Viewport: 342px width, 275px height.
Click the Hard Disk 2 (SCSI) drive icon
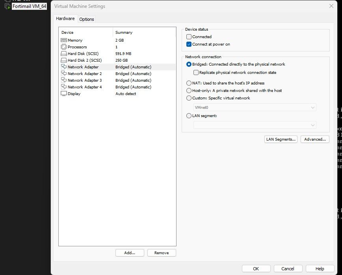click(x=64, y=60)
